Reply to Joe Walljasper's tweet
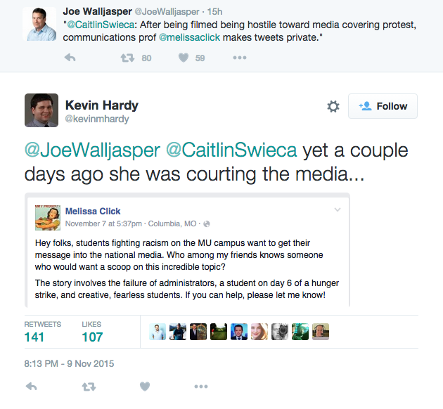 click(x=70, y=58)
